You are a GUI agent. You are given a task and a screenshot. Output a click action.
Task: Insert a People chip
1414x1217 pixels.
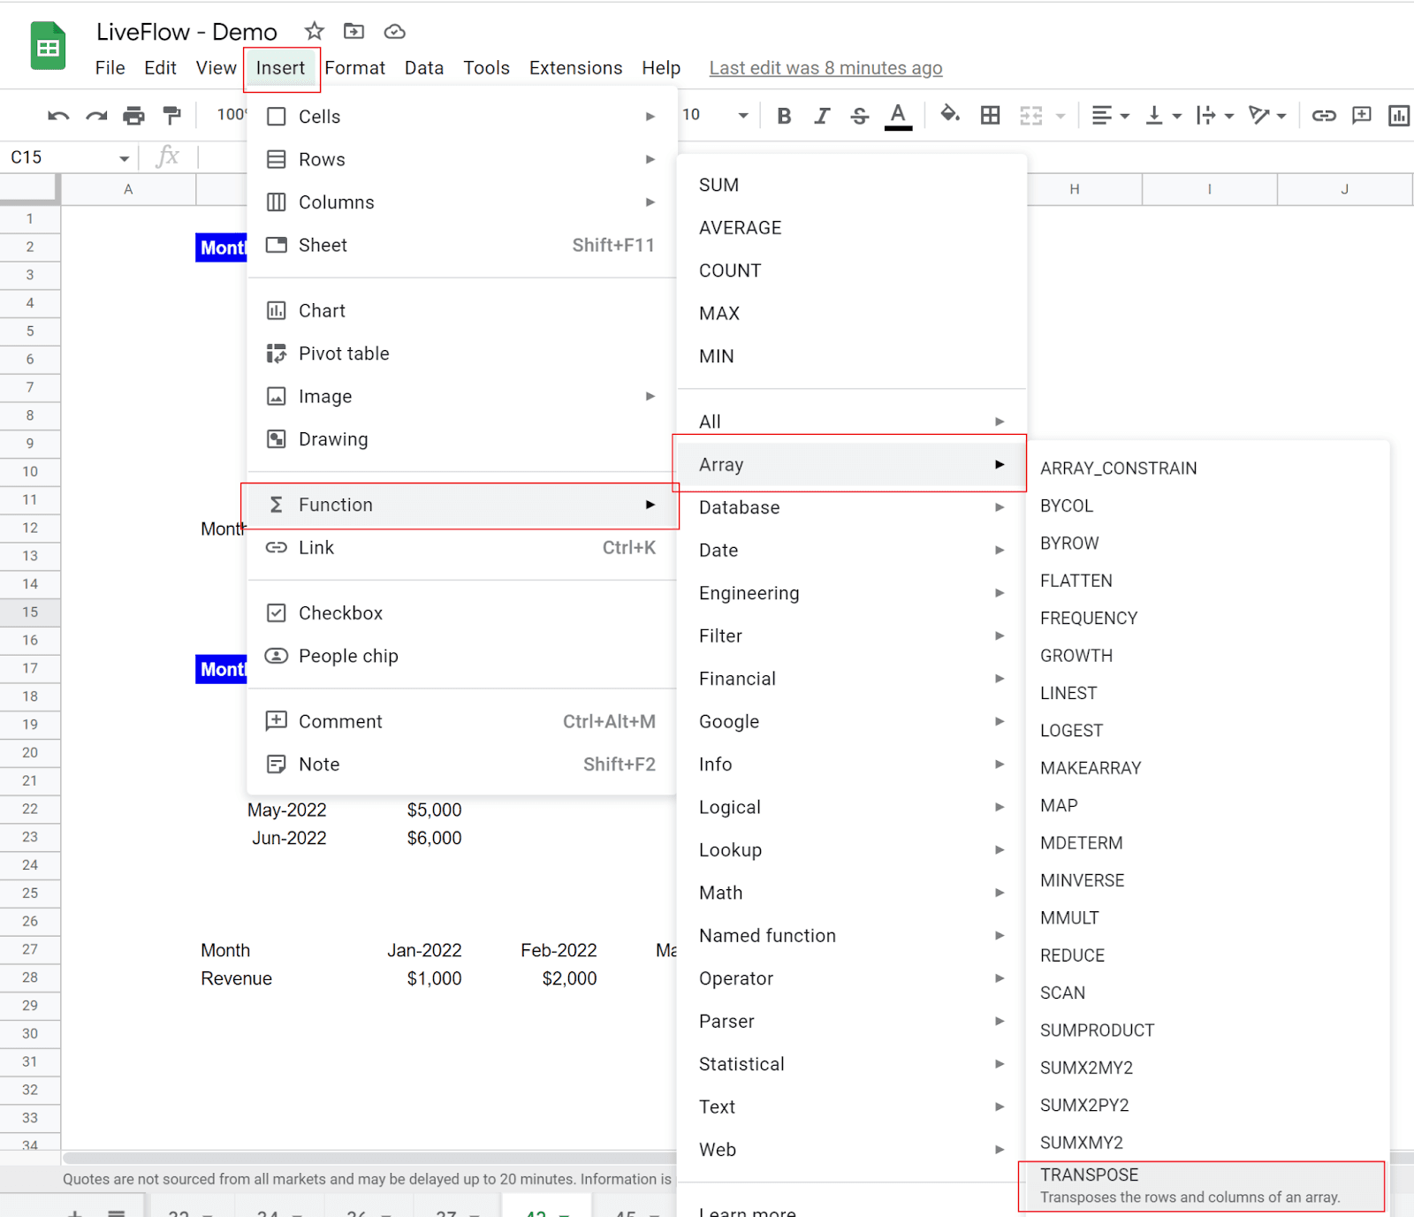click(462, 656)
